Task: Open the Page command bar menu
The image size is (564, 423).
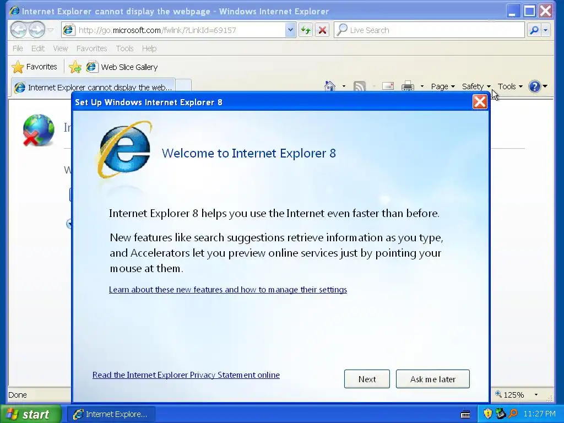Action: pyautogui.click(x=443, y=86)
